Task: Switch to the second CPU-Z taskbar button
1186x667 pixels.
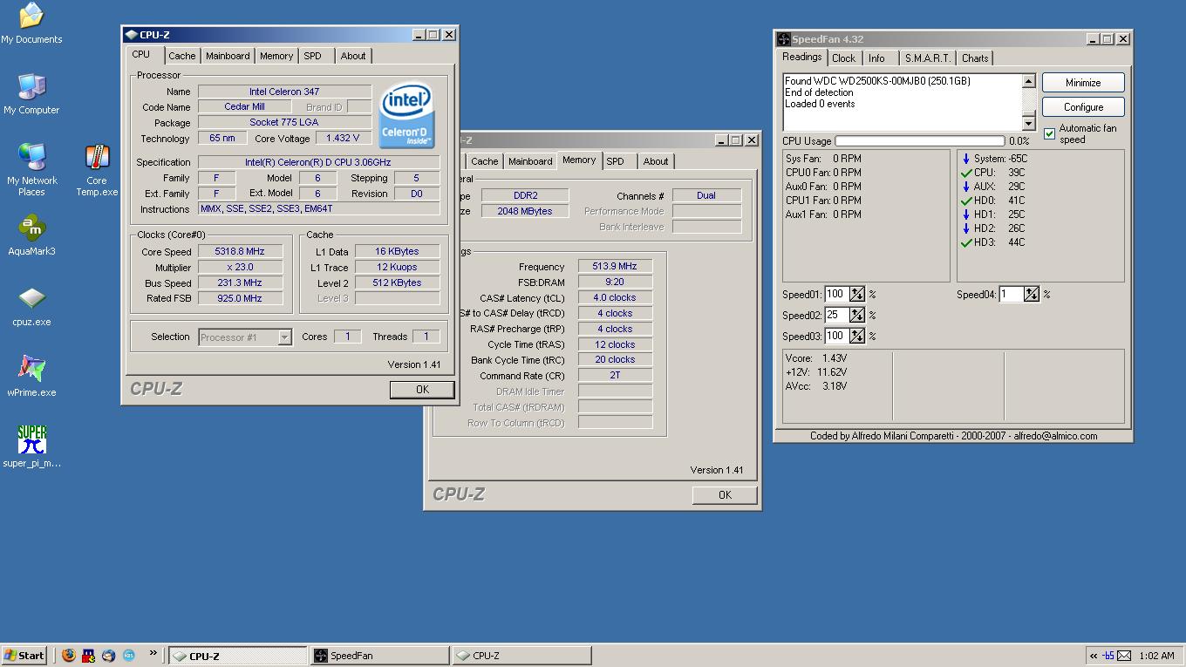Action: [521, 656]
